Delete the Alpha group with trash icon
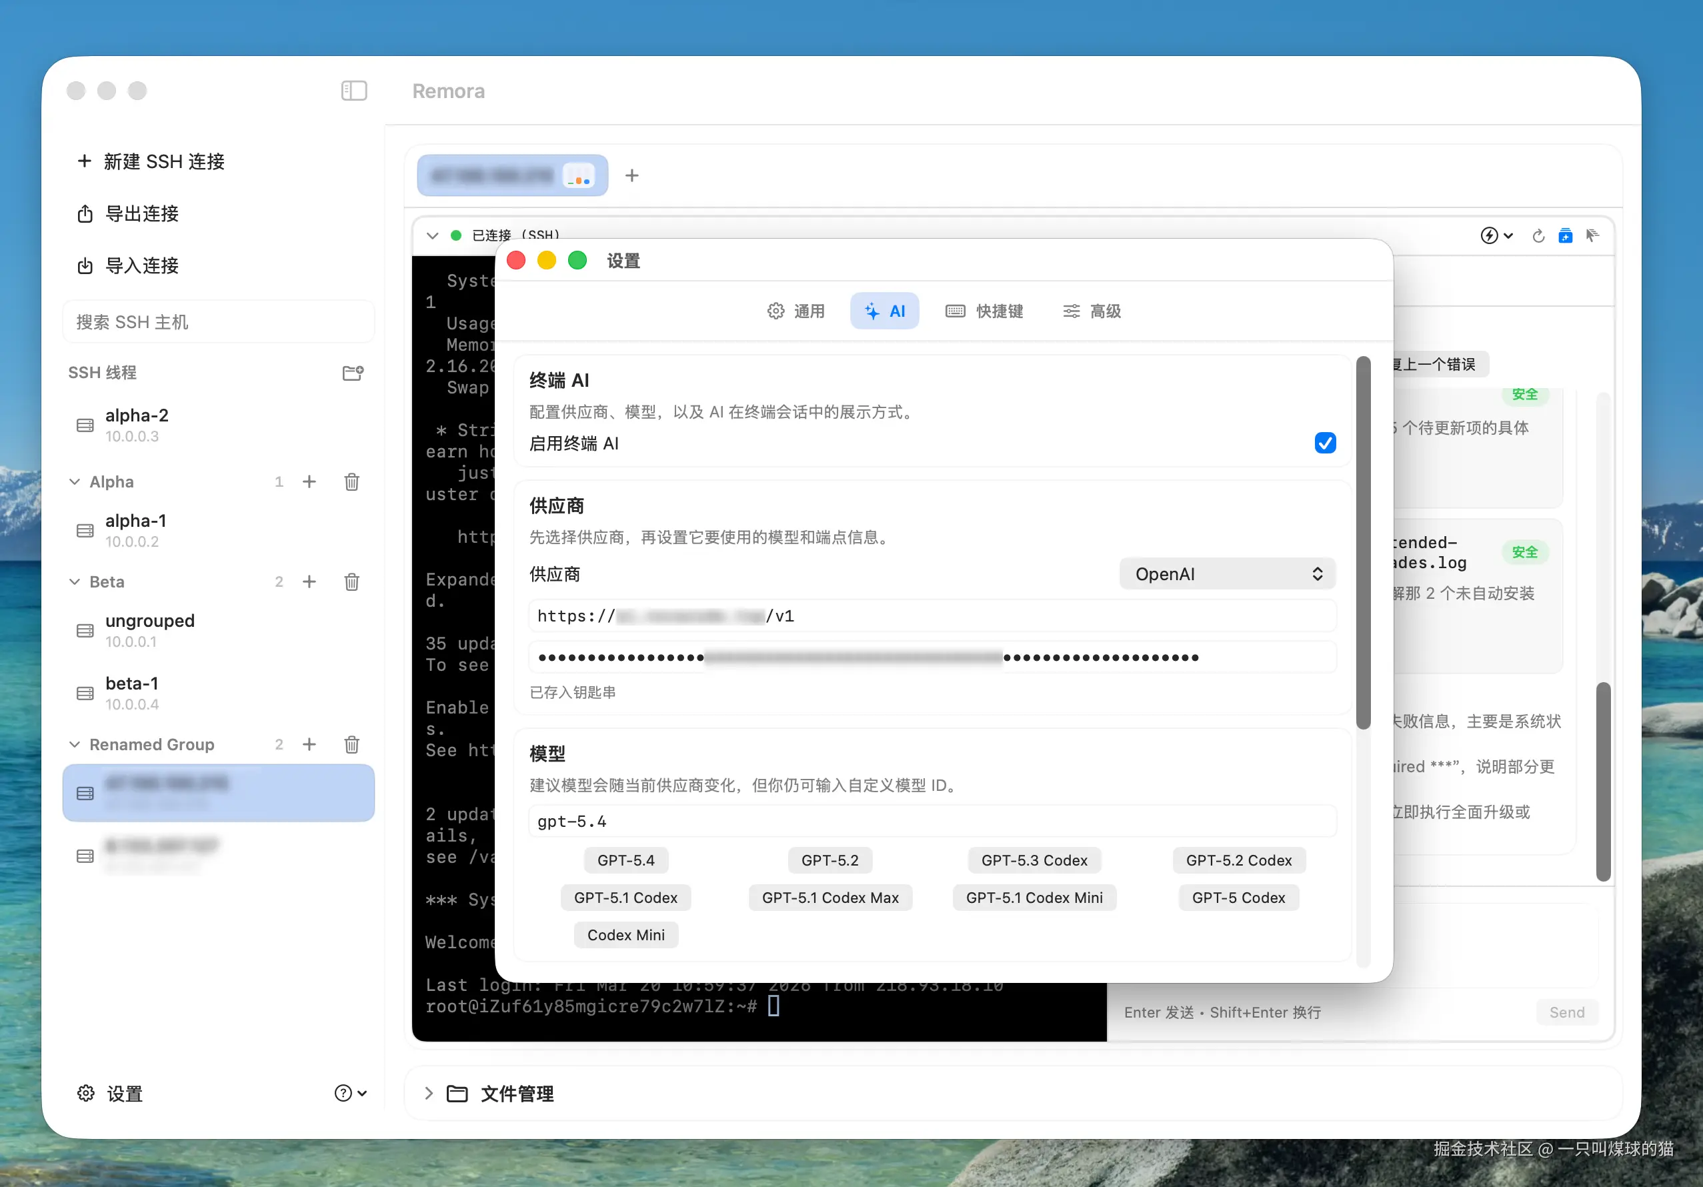 (x=351, y=481)
